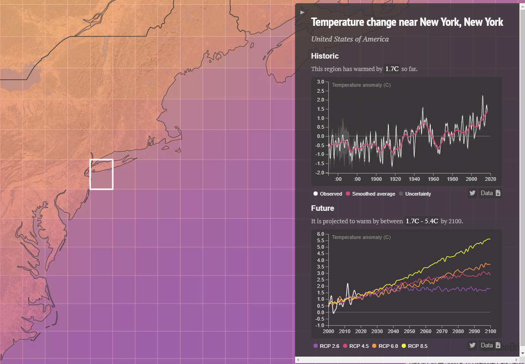
Task: Click "Temperature change near New York" title
Action: (x=407, y=23)
